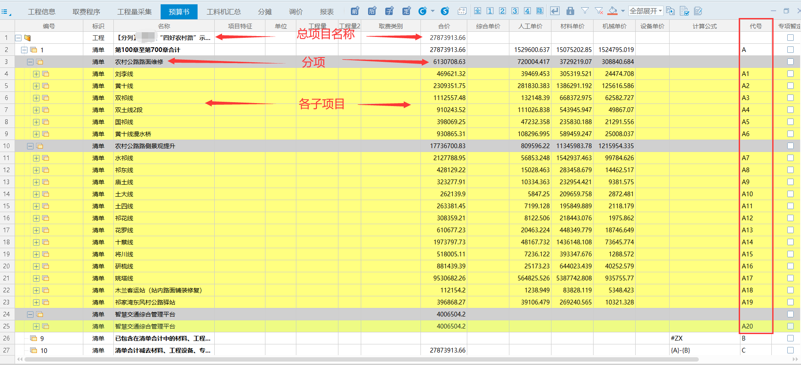
Task: Click the document-with-checkmark check icon
Action: (685, 11)
